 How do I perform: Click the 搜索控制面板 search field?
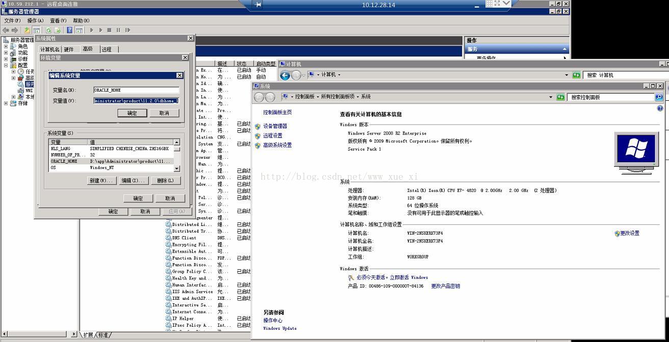pos(611,97)
